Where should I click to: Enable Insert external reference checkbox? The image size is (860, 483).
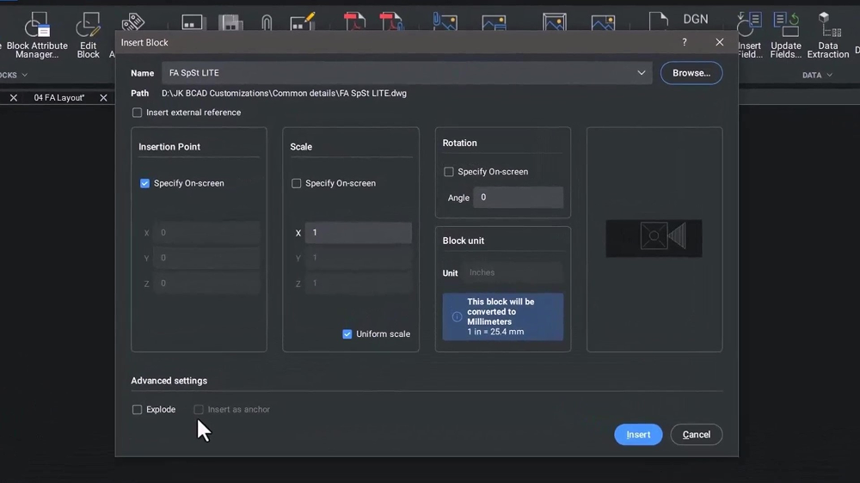pos(137,113)
